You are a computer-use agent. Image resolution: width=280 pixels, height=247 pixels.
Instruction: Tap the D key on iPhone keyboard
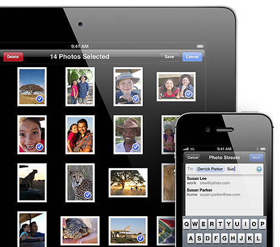click(x=208, y=239)
